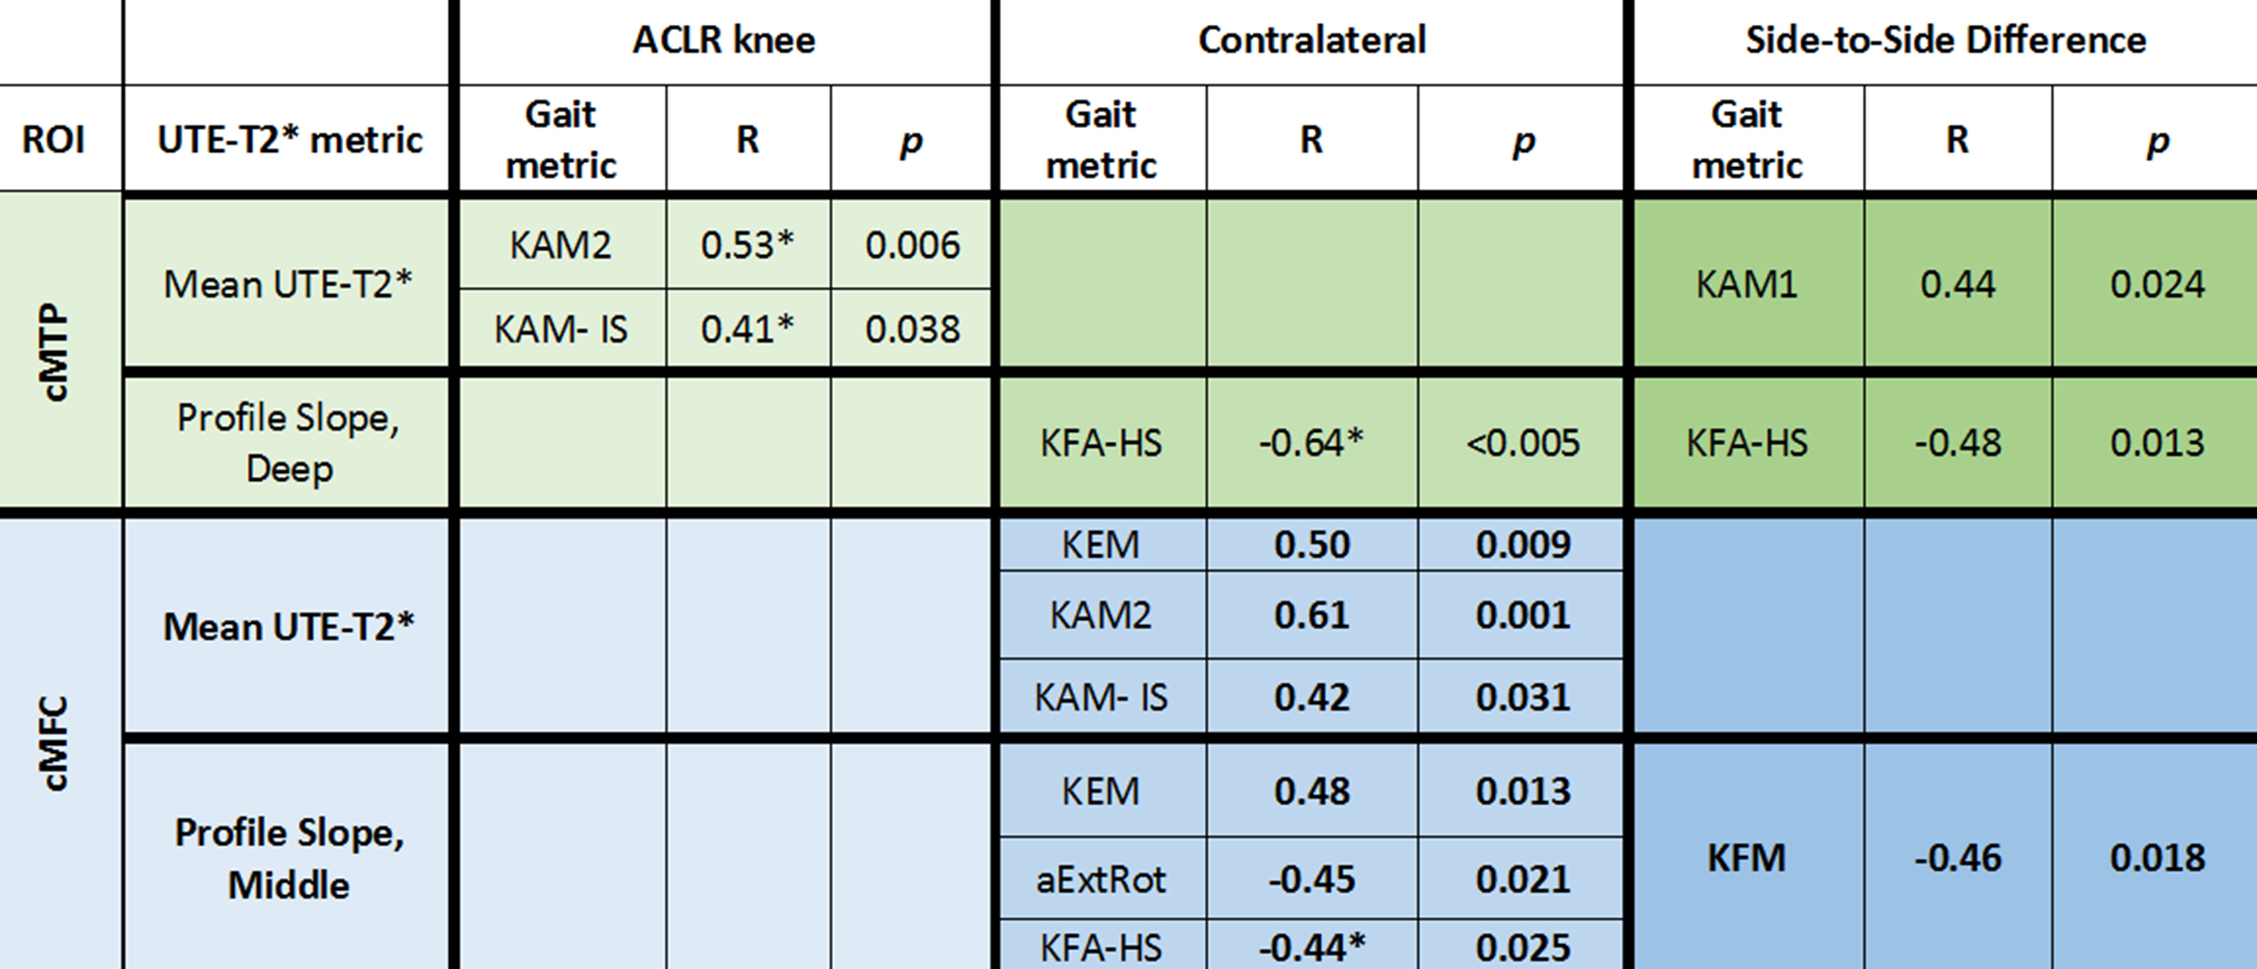Select the 0.024 p-value cell
The width and height of the screenshot is (2257, 969).
(x=2156, y=284)
